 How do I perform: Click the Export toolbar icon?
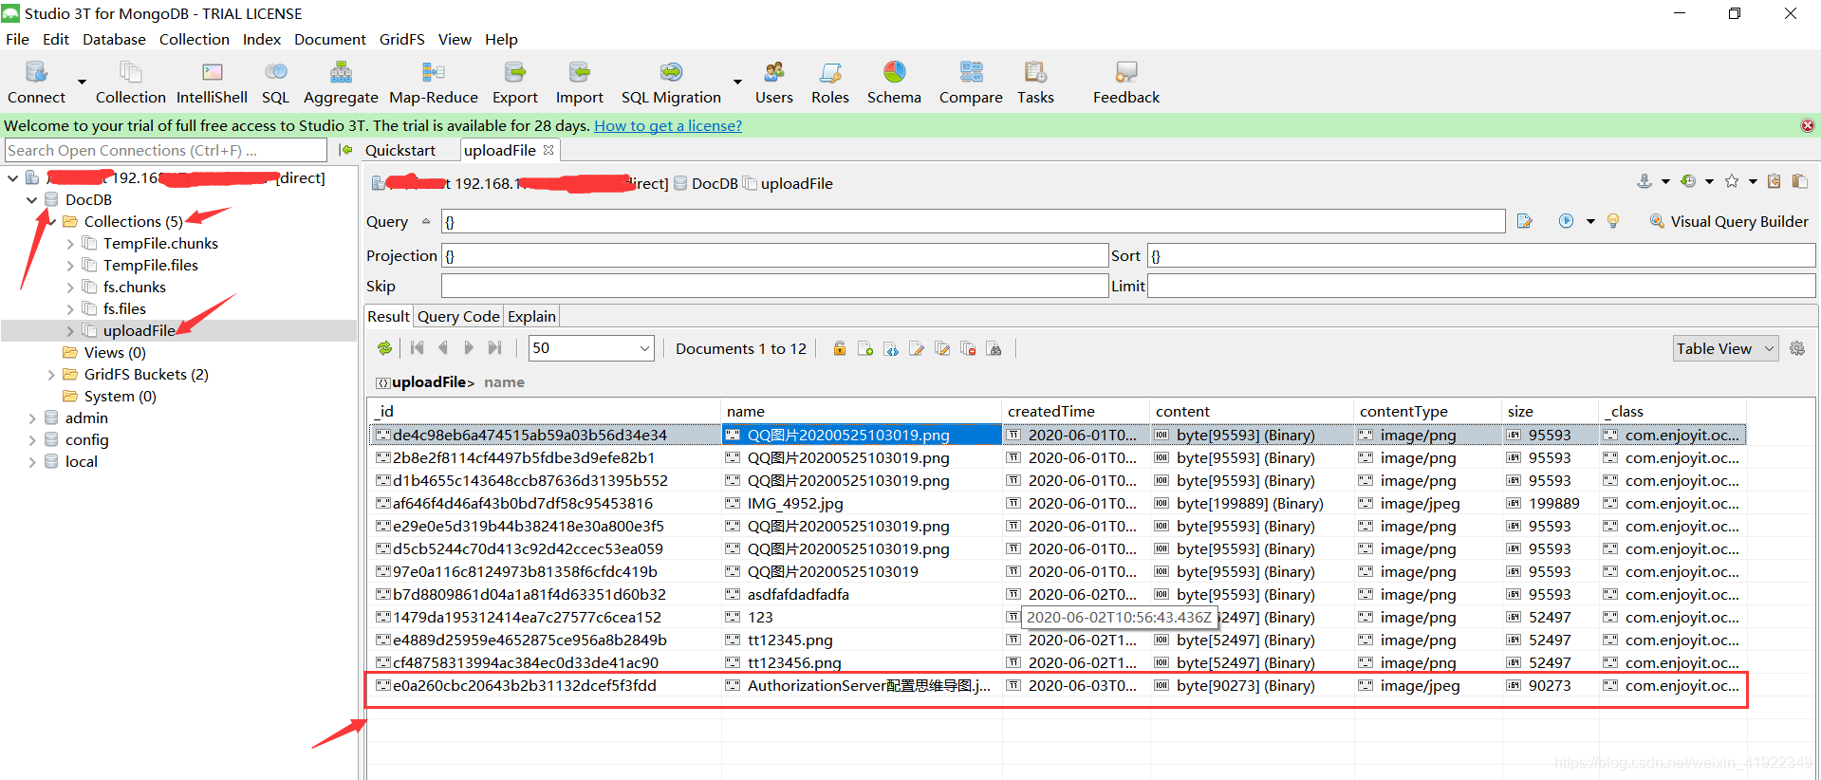(x=515, y=83)
